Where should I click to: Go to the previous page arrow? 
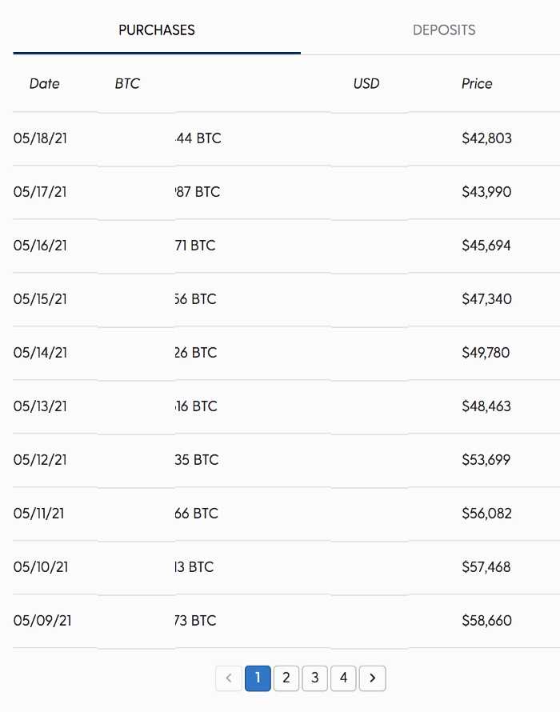point(229,678)
